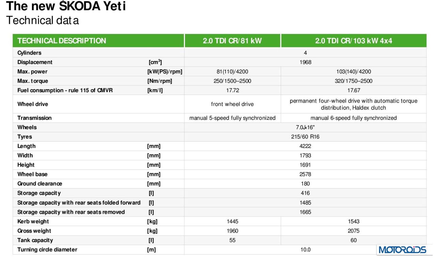This screenshot has width=436, height=260.
Task: Click the Haldex clutch four-wheel drive description
Action: [354, 104]
